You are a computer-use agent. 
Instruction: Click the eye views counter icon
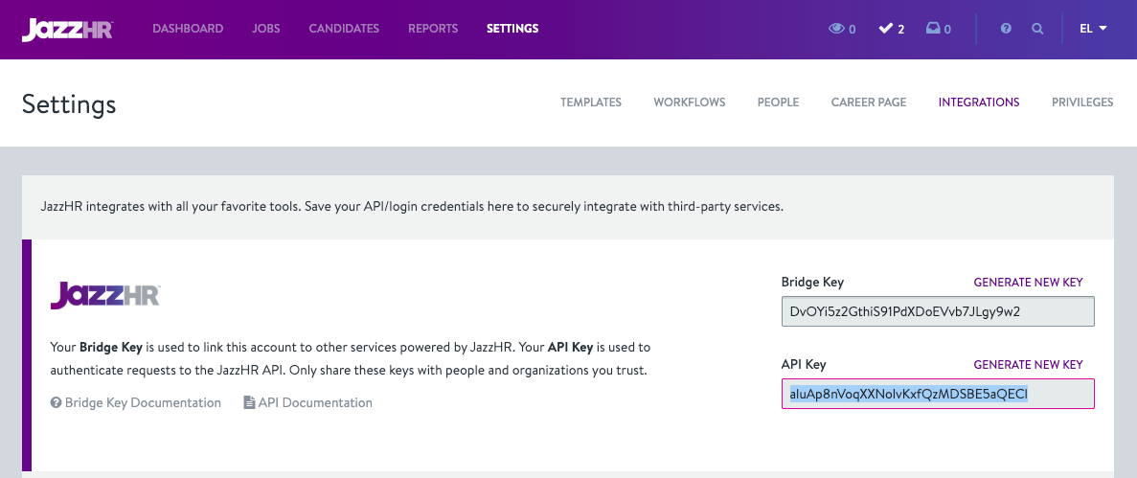(x=836, y=29)
